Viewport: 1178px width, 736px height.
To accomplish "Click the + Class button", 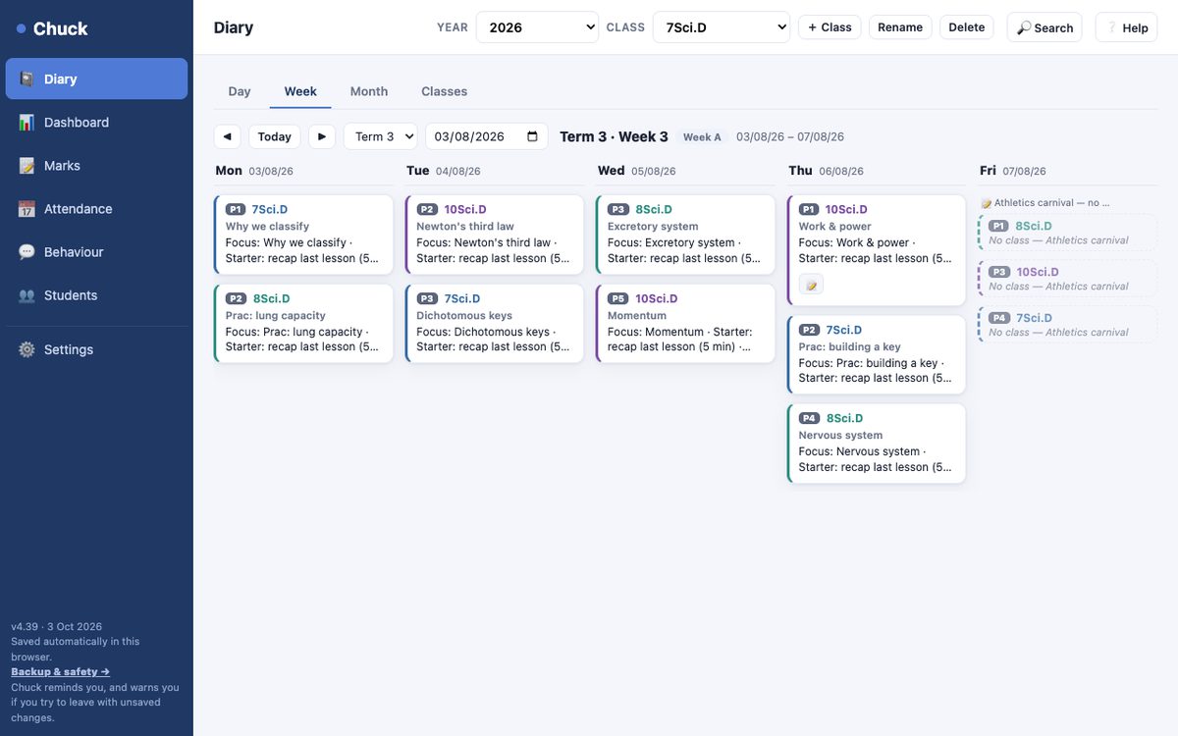I will tap(830, 27).
